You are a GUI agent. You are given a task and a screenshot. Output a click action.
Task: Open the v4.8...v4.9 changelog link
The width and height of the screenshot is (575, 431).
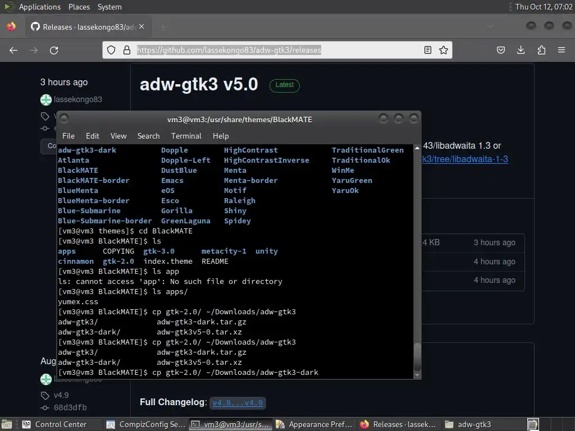tap(238, 403)
